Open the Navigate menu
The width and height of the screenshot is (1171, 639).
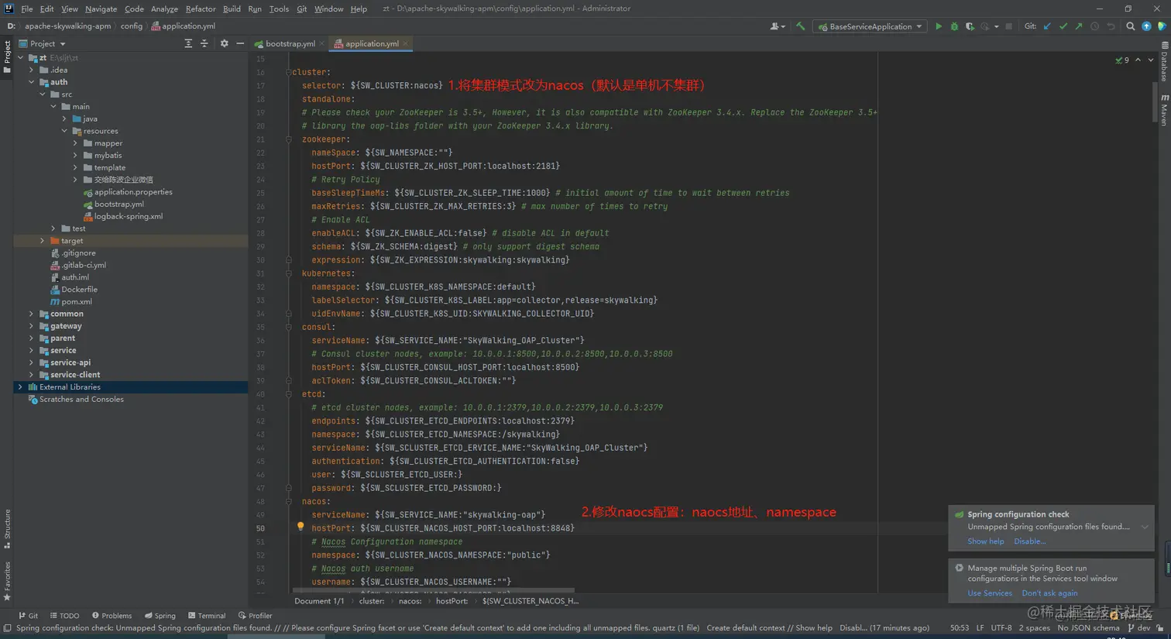(x=101, y=9)
